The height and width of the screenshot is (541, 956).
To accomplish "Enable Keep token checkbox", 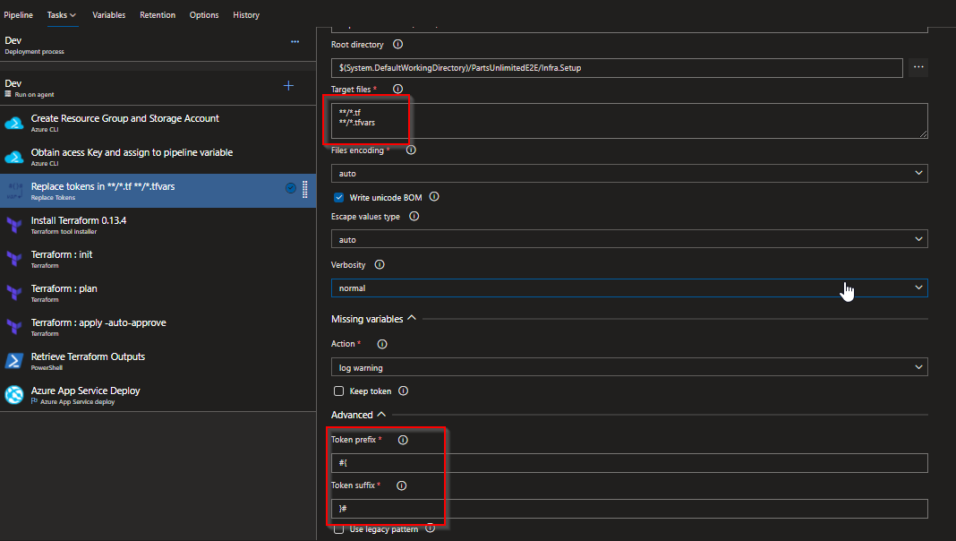I will 339,391.
